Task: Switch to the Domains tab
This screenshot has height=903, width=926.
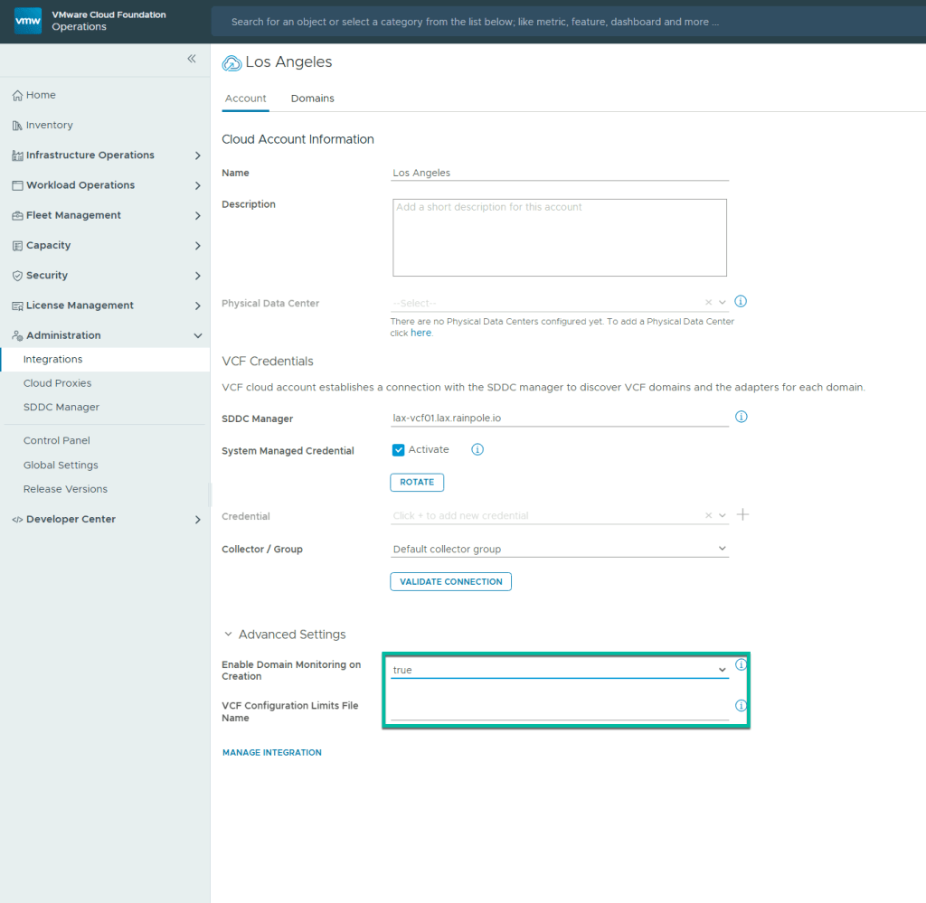Action: [x=312, y=99]
